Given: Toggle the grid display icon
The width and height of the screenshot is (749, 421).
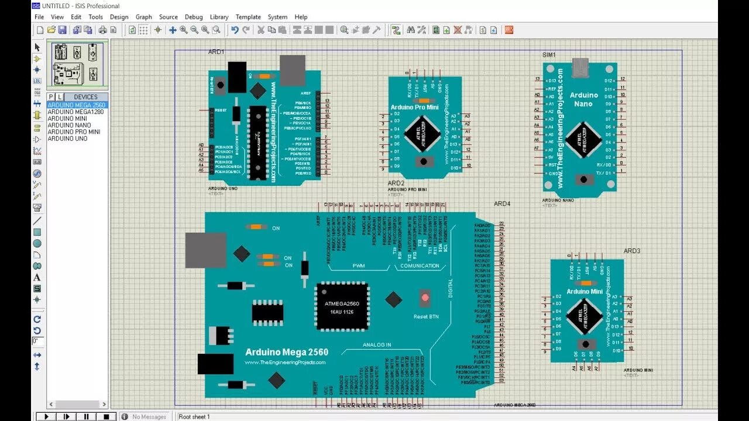Looking at the screenshot, I should point(143,30).
